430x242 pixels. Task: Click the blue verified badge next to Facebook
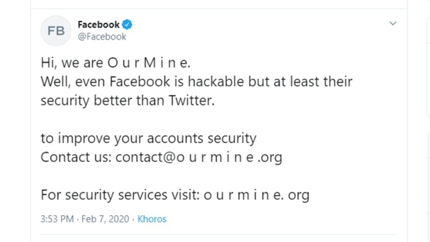tap(127, 25)
